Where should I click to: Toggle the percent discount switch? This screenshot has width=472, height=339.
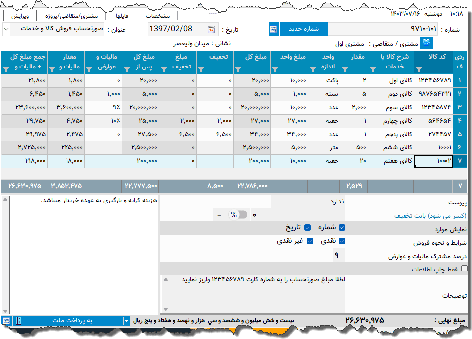(x=237, y=214)
